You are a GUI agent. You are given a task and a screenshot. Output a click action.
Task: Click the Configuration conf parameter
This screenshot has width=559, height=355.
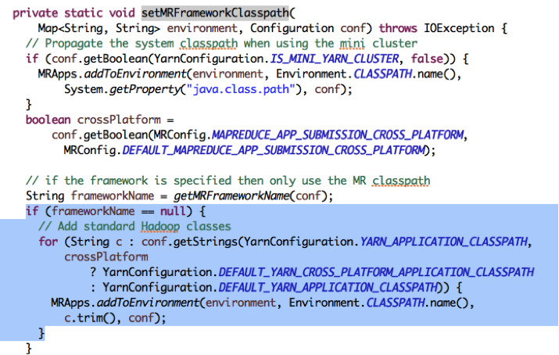[308, 28]
